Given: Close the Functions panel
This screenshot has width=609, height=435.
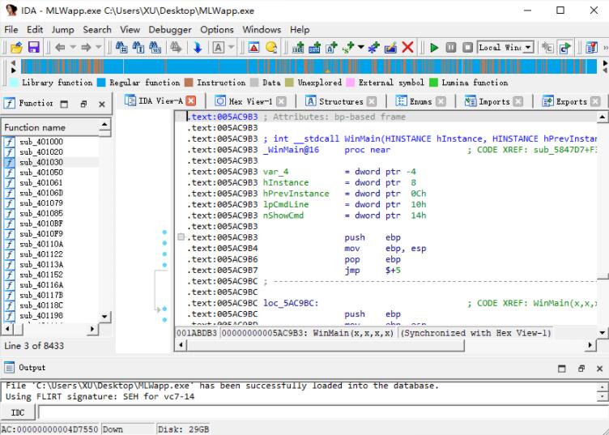Looking at the screenshot, I should point(102,104).
